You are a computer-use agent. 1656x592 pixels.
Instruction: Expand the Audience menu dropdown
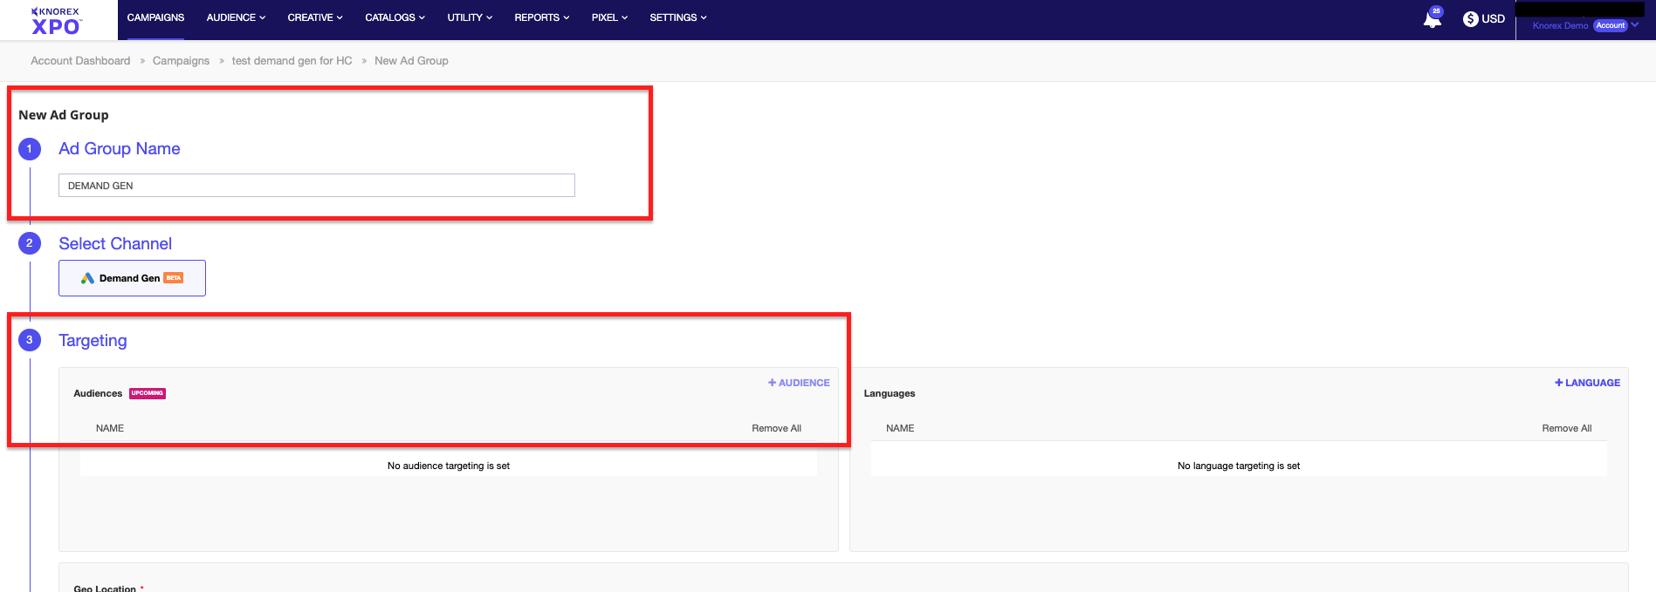[236, 17]
